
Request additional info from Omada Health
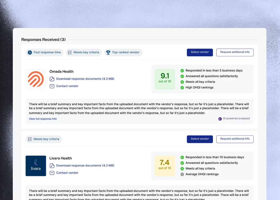point(235,52)
